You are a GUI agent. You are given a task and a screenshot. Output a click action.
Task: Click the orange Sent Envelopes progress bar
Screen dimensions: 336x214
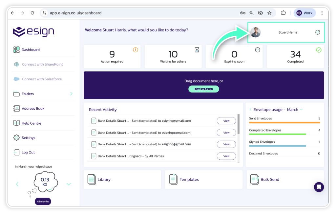point(284,122)
